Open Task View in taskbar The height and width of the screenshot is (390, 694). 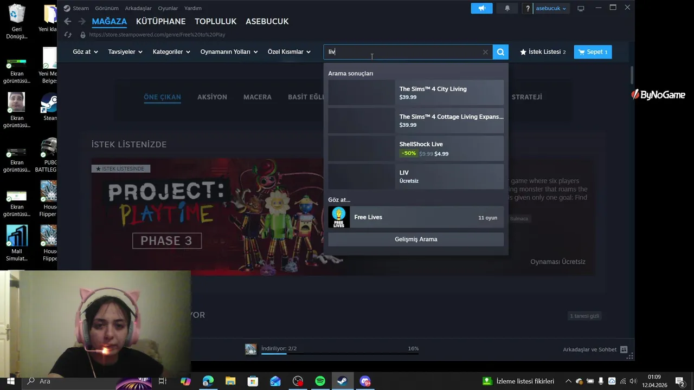pyautogui.click(x=162, y=381)
